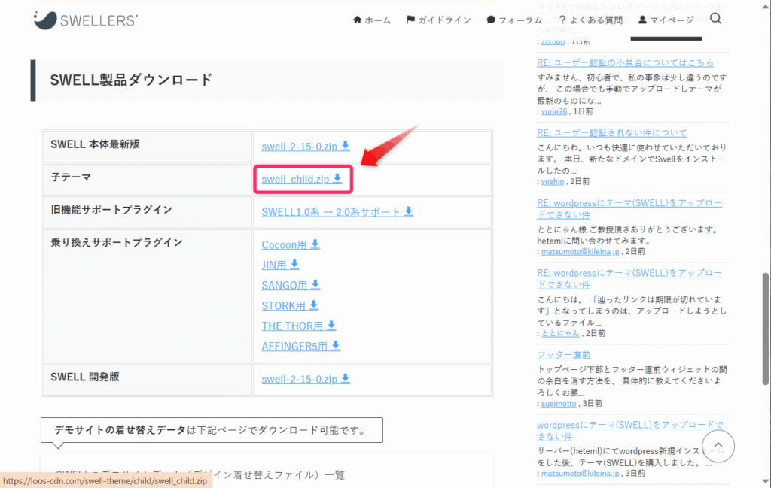Download swell-2-15-0.zip from SWELL 本体最新版 row
The image size is (771, 488).
(x=306, y=147)
